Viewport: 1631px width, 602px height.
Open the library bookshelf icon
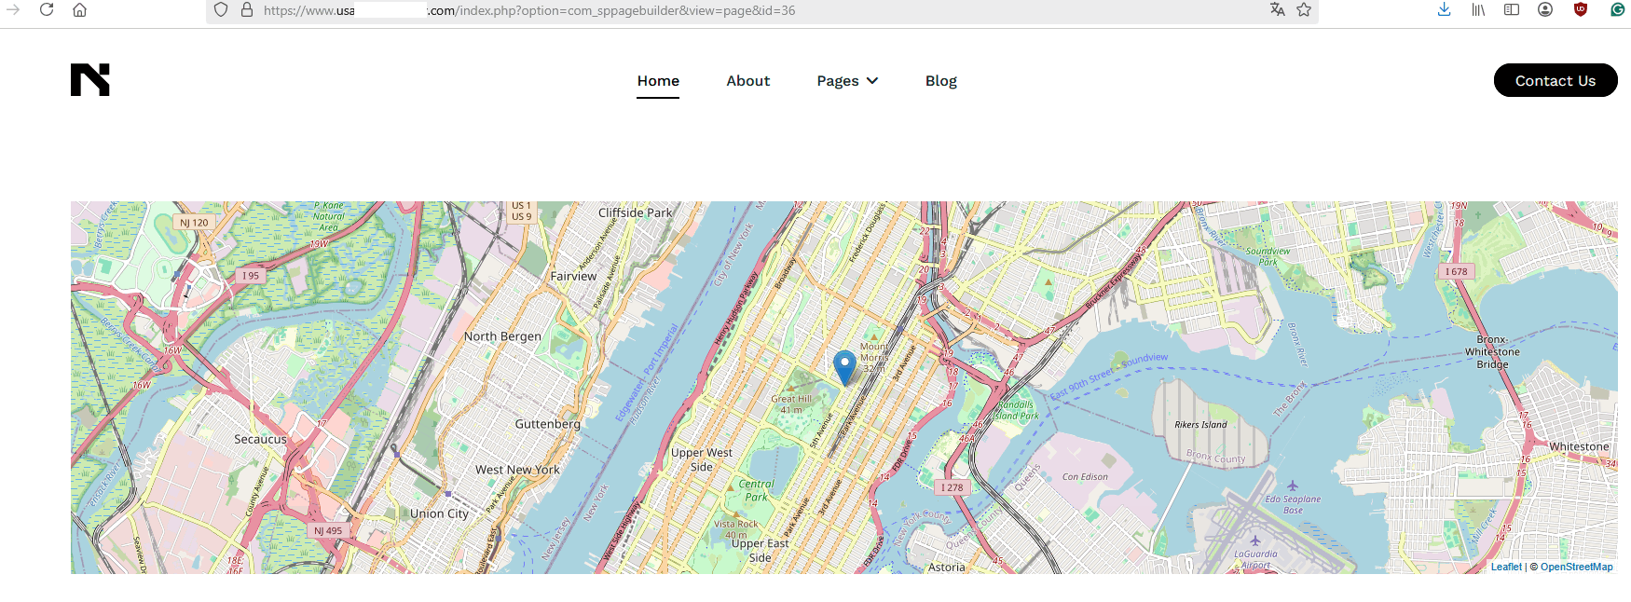pyautogui.click(x=1478, y=10)
